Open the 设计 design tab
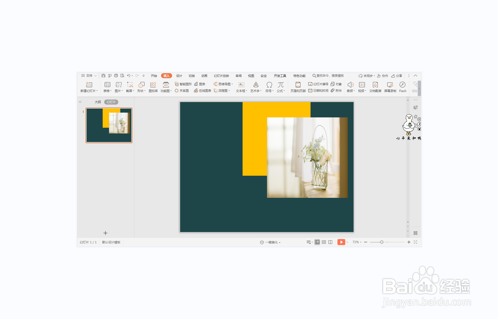 coord(179,76)
